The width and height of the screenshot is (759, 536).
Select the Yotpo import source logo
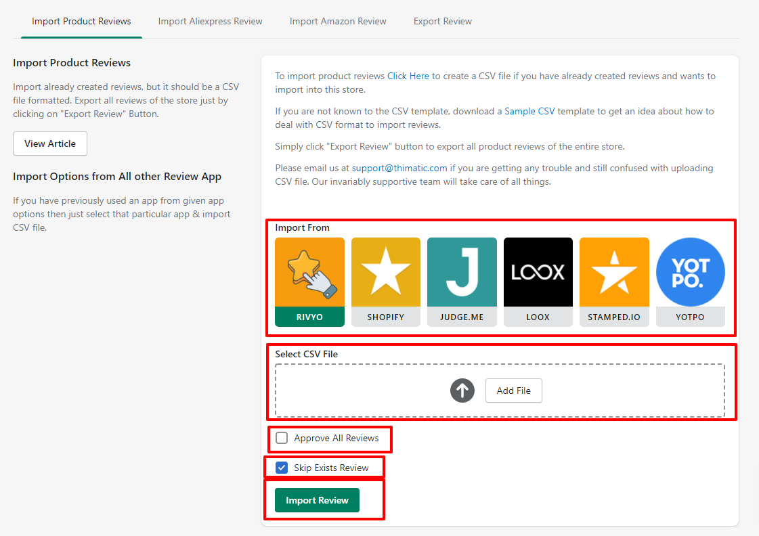tap(690, 282)
